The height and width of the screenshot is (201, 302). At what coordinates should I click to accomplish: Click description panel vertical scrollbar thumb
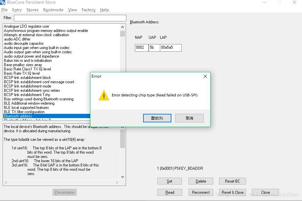click(x=122, y=138)
